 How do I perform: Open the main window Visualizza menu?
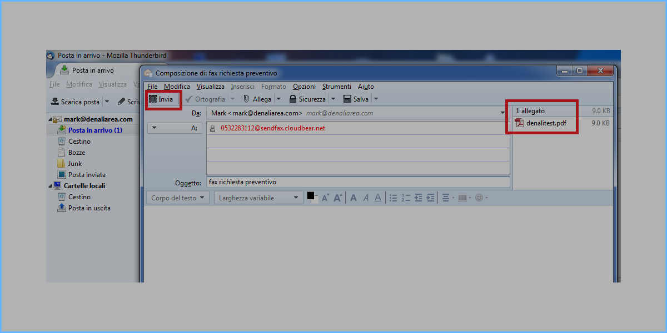[113, 84]
